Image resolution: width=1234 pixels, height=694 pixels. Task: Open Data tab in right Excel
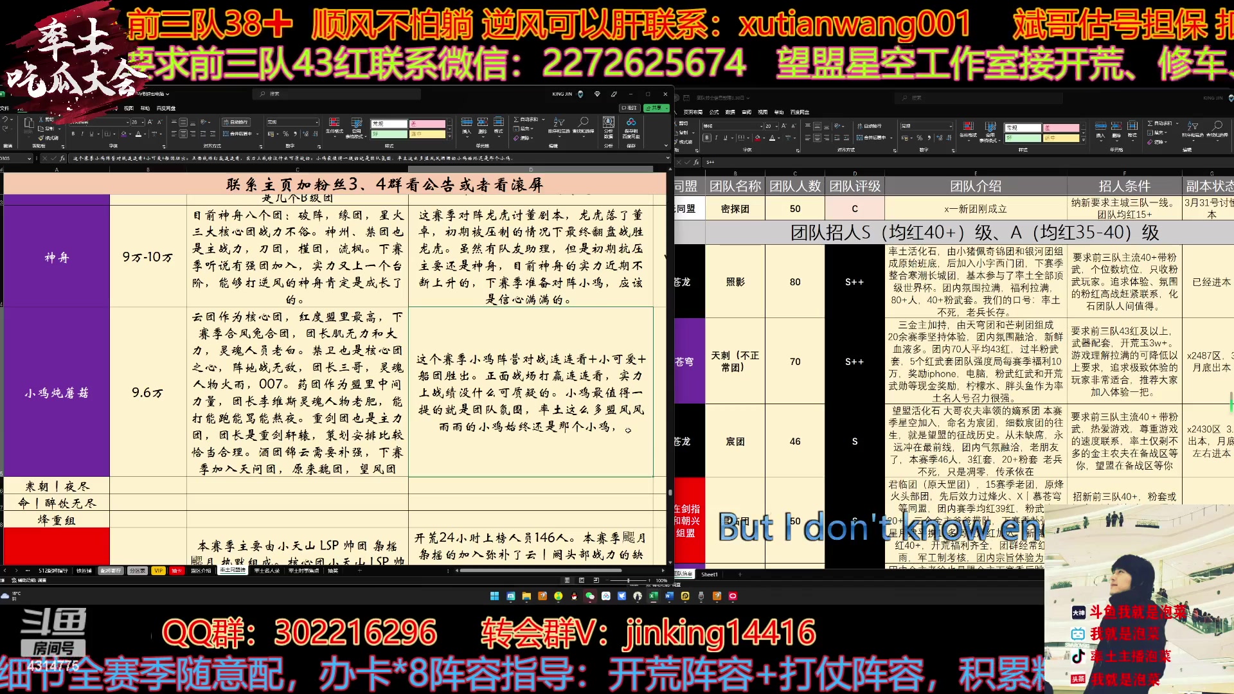tap(730, 112)
